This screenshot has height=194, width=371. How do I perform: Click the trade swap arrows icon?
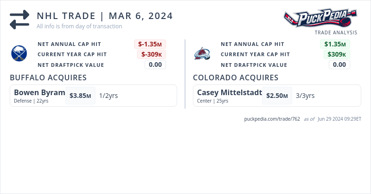click(x=19, y=20)
